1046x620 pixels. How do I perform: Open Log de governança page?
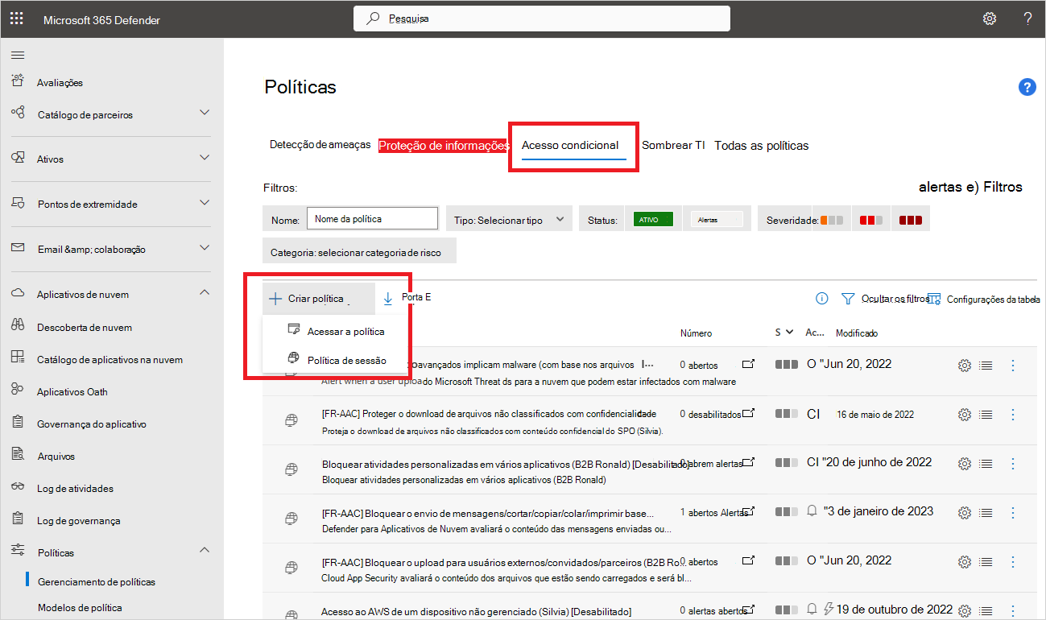click(x=78, y=521)
